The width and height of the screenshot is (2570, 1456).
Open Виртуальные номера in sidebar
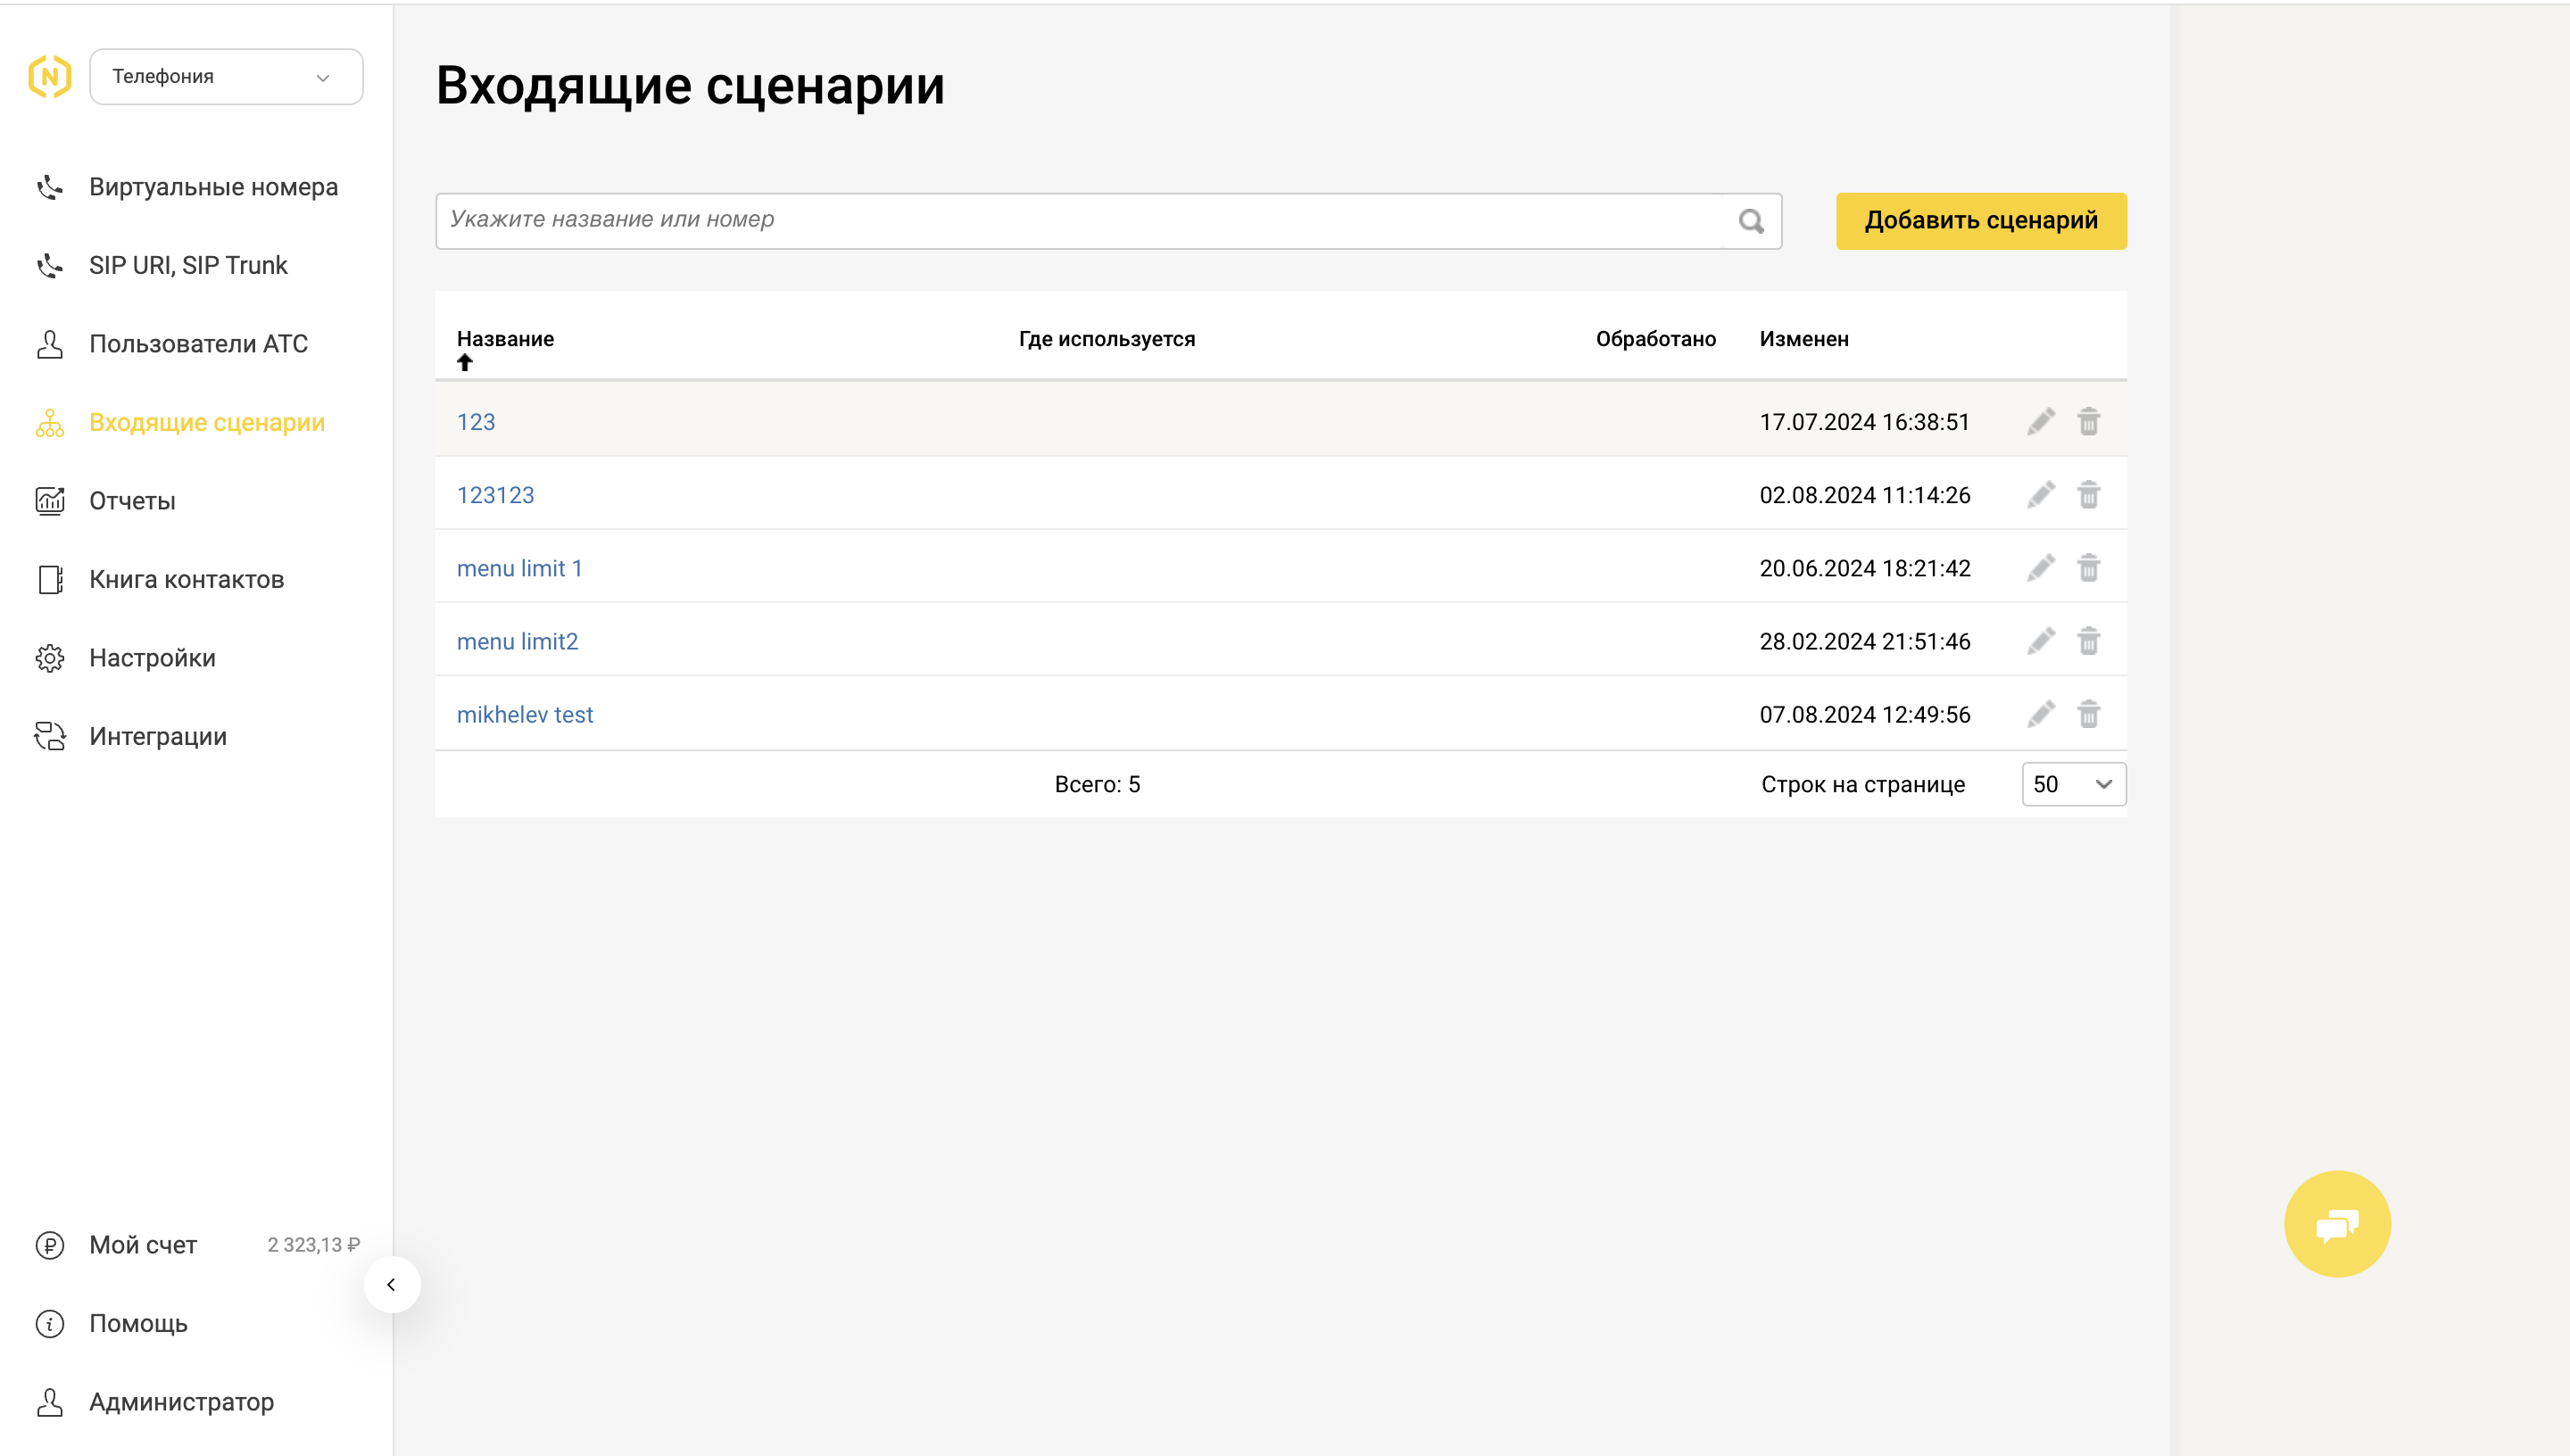(213, 187)
